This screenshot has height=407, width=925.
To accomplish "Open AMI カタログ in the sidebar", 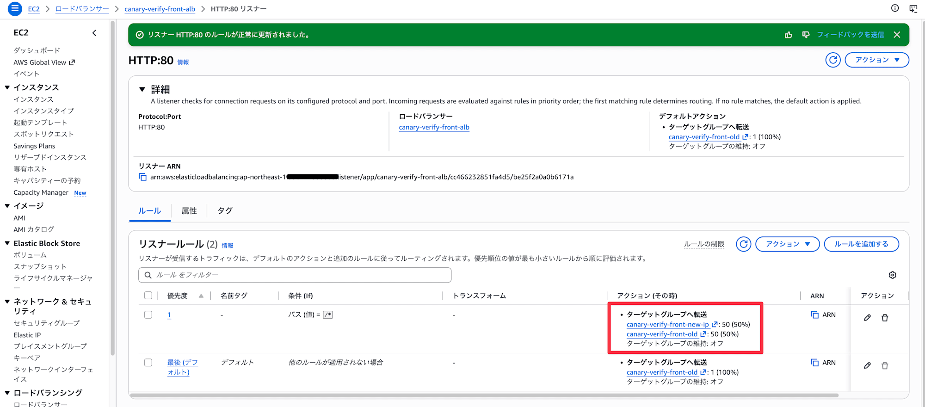I will tap(34, 229).
